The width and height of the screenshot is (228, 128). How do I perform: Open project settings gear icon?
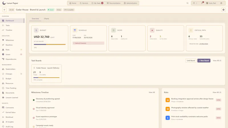coord(223,10)
